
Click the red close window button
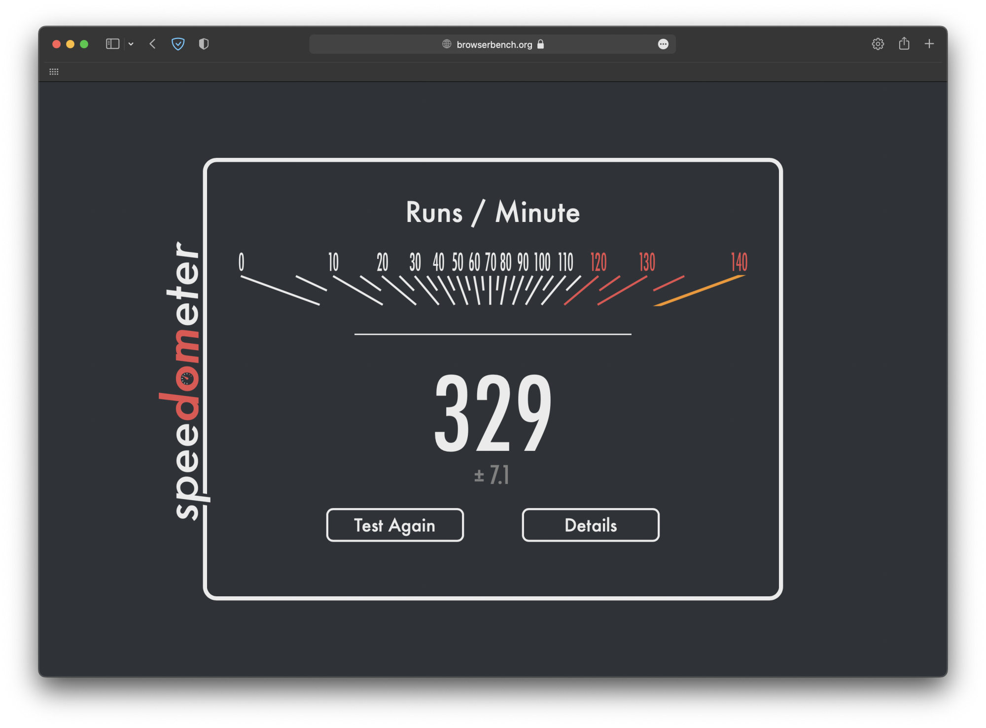(x=56, y=44)
